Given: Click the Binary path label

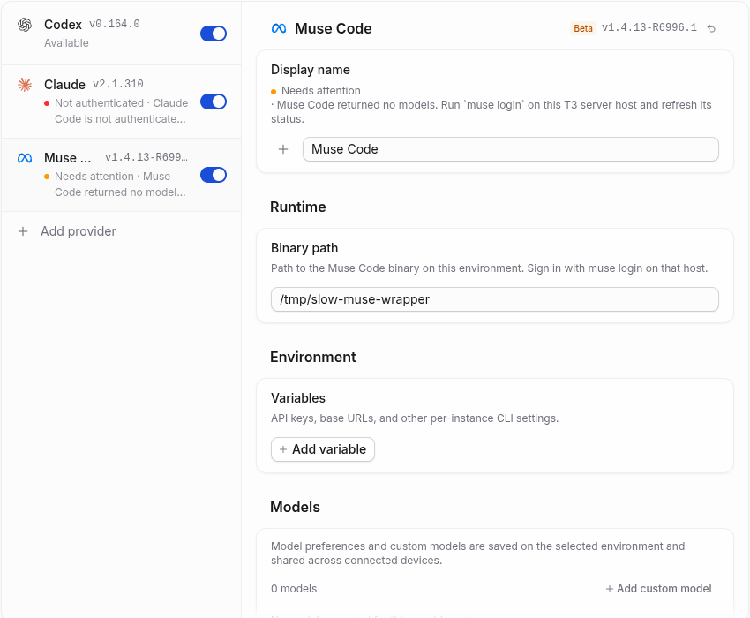Looking at the screenshot, I should tap(304, 248).
